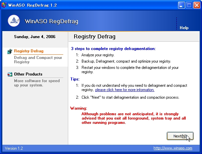Image resolution: width=202 pixels, height=154 pixels.
Task: Click the '3 steps to complete registry defragmentation' heading
Action: coord(113,49)
